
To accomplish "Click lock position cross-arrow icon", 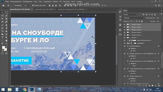I will [137, 21].
